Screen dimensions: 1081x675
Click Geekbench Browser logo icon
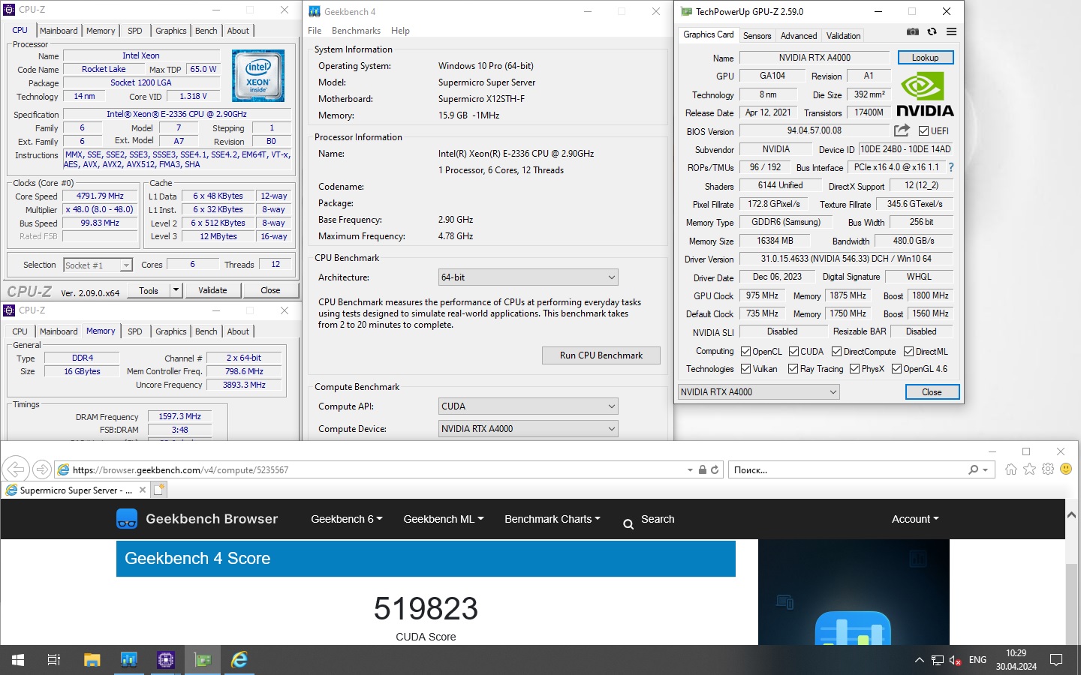(x=127, y=519)
